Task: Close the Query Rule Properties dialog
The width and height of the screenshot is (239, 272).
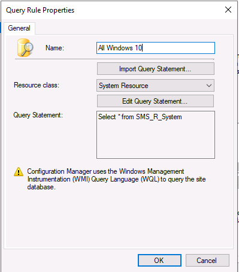Action: [x=228, y=10]
